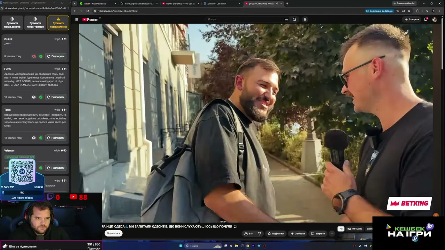Bookmark this page with the star
Viewport: 445px width, 250px height.
[409, 11]
